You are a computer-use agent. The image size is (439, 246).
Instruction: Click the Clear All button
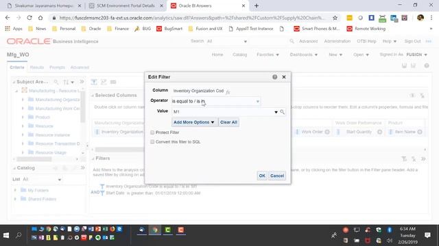tap(228, 122)
